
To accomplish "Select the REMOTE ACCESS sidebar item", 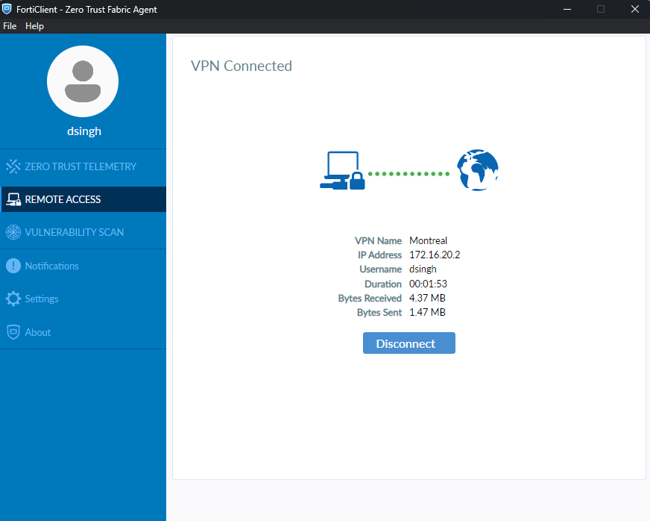I will click(83, 199).
